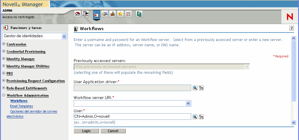Click the Workflows page title icon
The height and width of the screenshot is (140, 299).
(76, 29)
